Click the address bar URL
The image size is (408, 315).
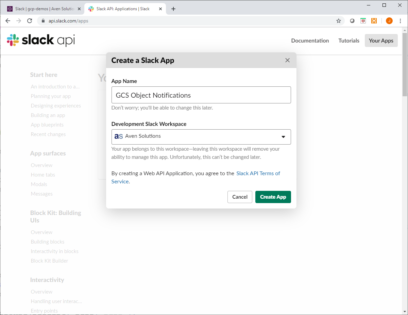pos(68,21)
